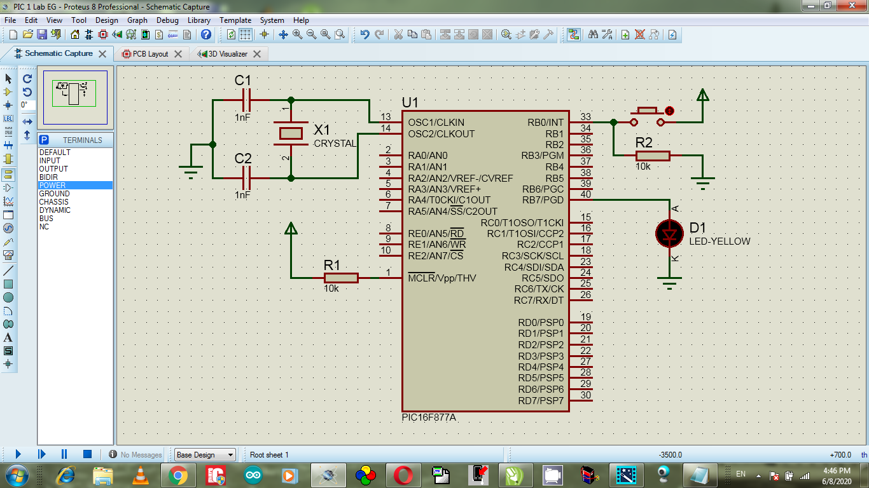Create a new project with New icon
Viewport: 869px width, 488px height.
coord(13,34)
